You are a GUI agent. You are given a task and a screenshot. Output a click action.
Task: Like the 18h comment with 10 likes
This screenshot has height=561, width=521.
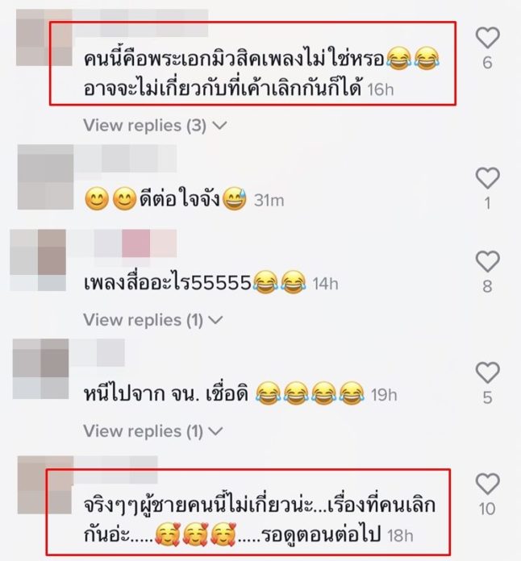pos(487,484)
